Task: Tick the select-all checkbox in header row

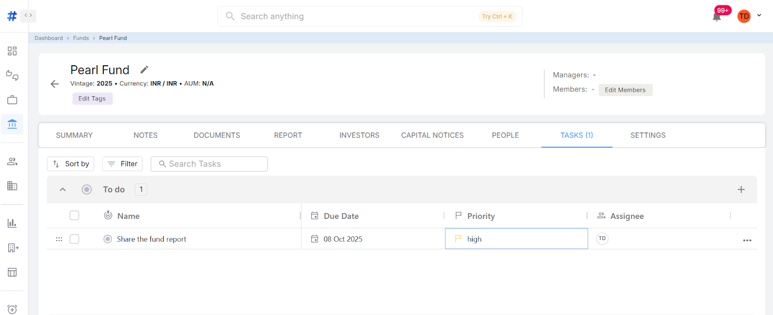Action: [74, 215]
